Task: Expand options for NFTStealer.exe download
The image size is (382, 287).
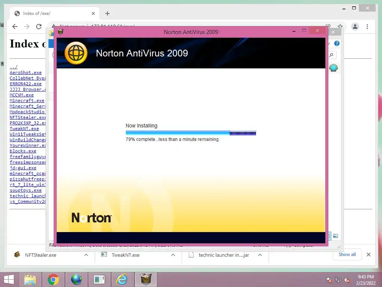Action: [86, 255]
